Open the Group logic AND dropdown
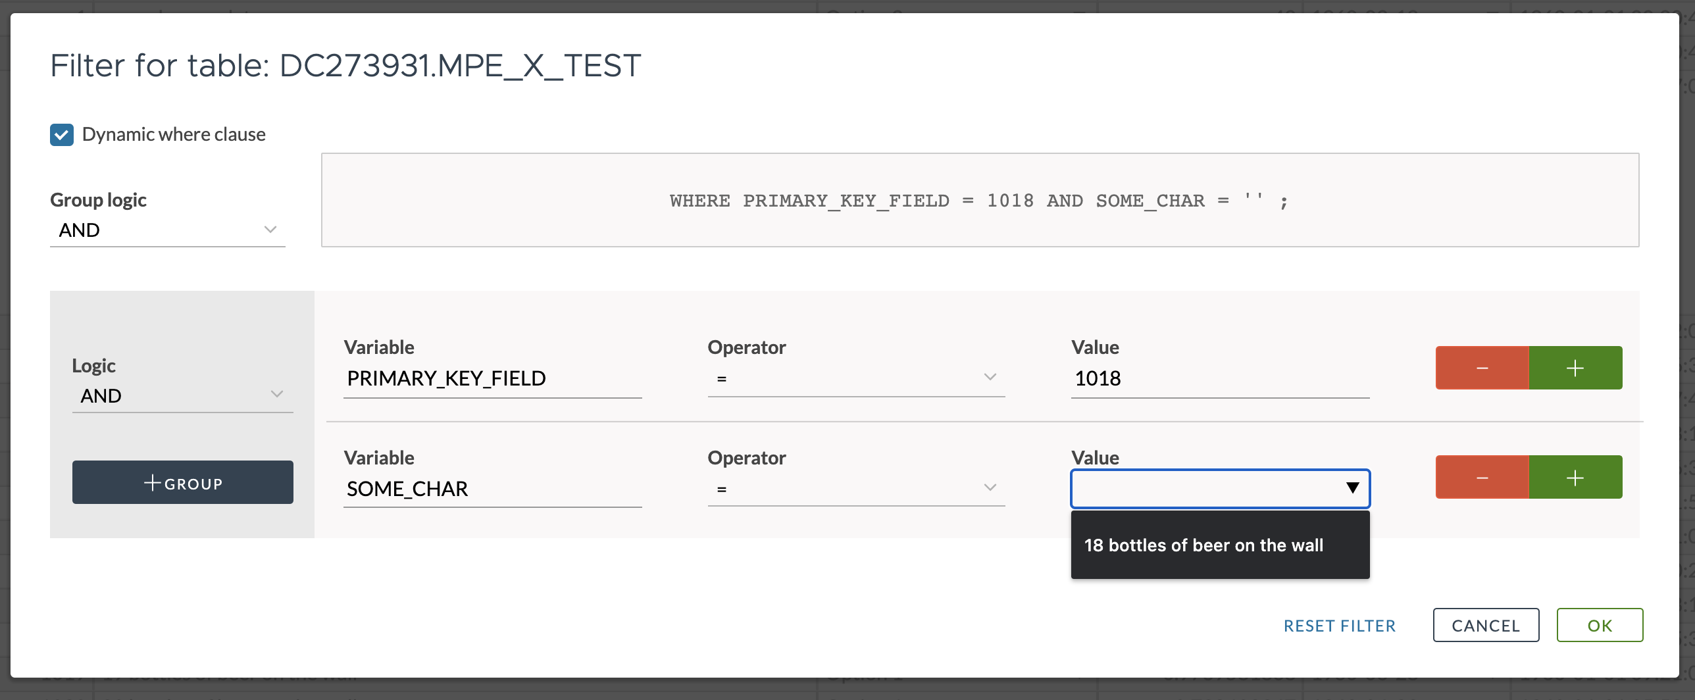 click(167, 230)
